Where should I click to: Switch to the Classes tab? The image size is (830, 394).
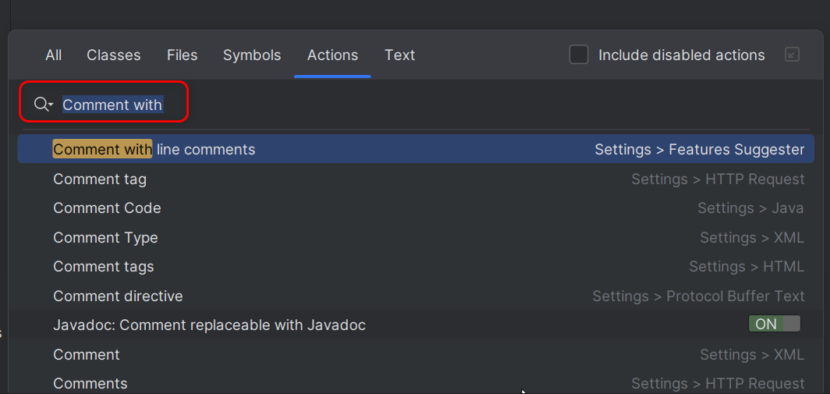114,55
